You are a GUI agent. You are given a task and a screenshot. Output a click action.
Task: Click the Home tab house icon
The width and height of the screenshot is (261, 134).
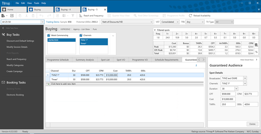coord(4,10)
